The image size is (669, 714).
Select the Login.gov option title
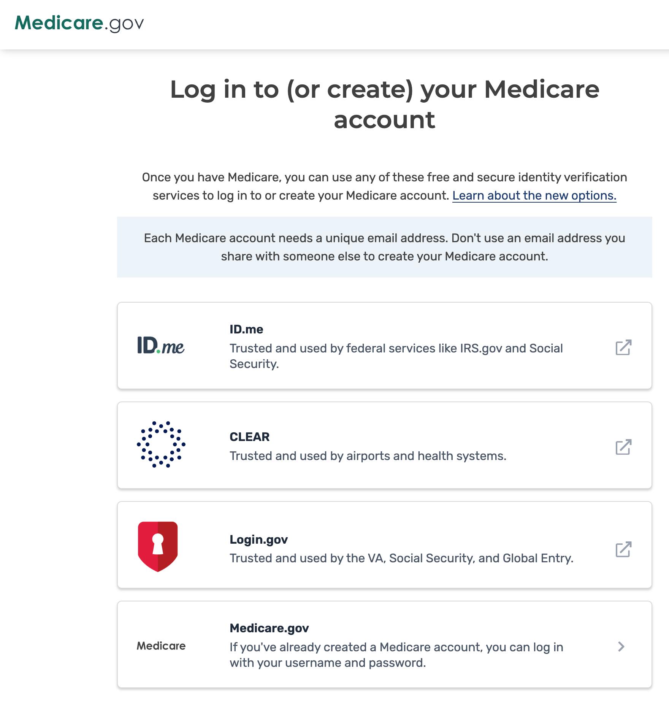click(258, 539)
